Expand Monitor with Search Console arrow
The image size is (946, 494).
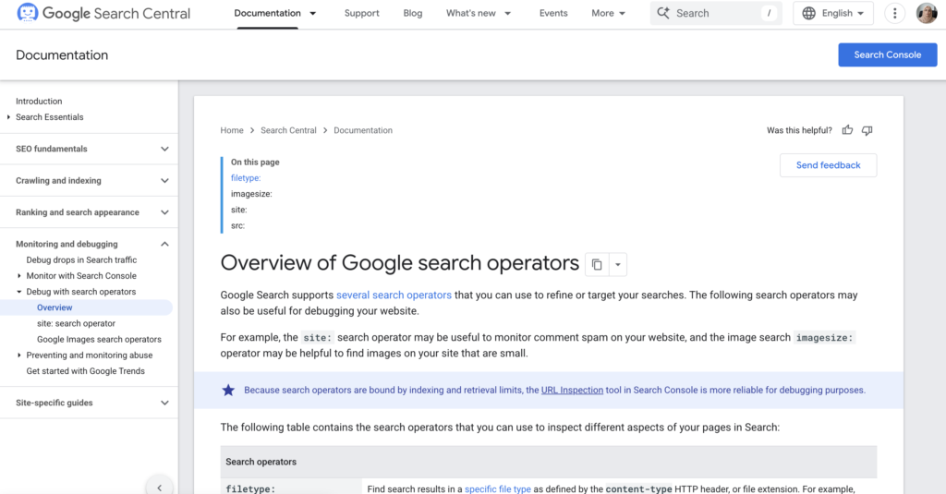pyautogui.click(x=19, y=276)
